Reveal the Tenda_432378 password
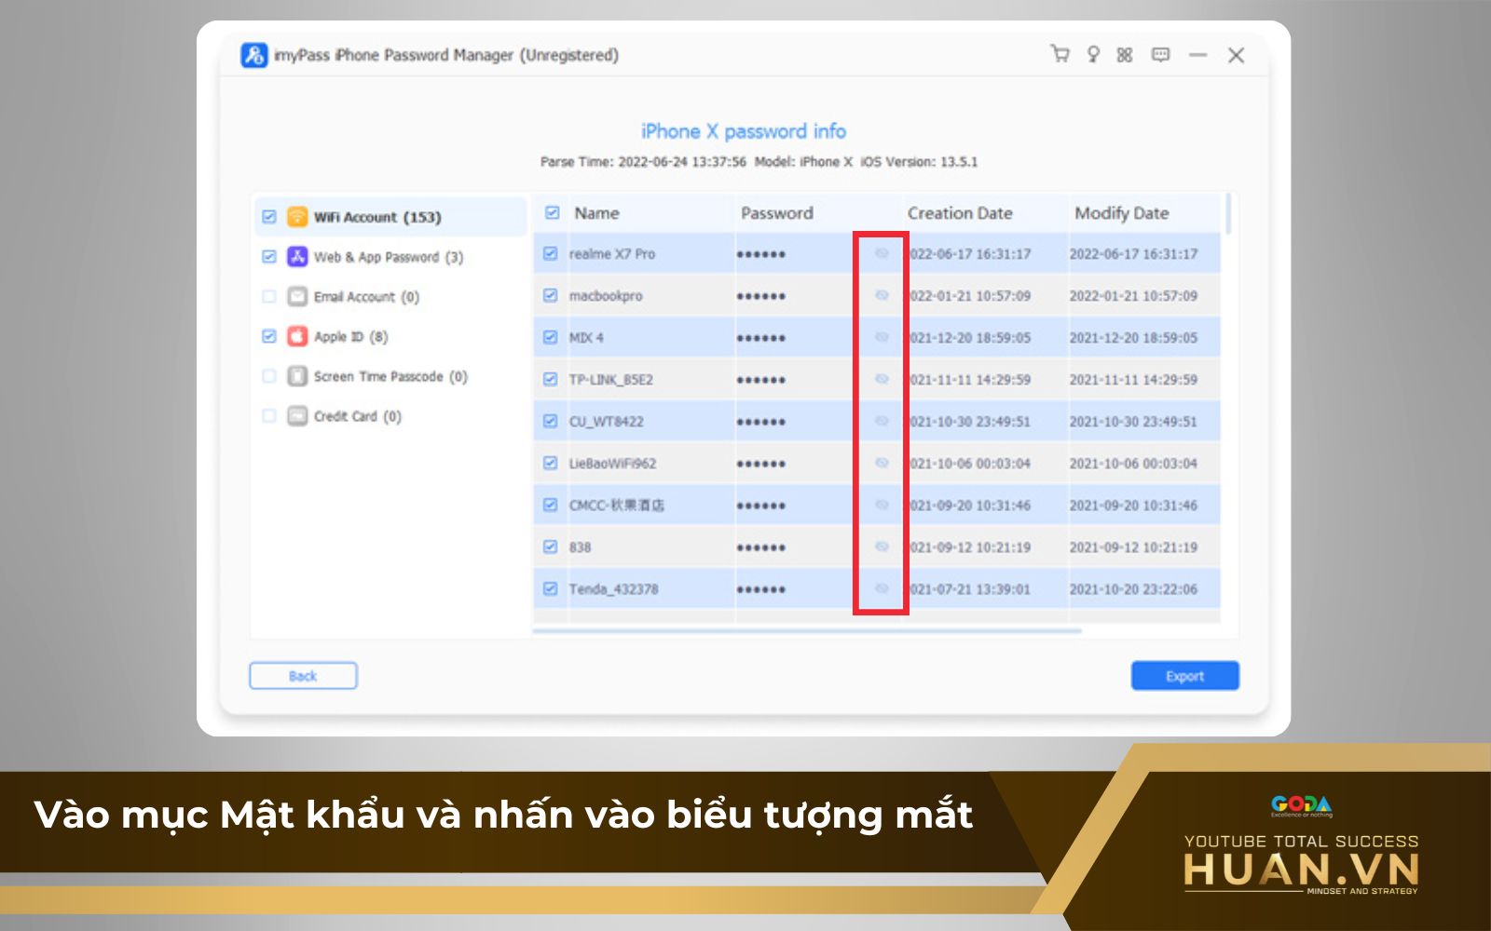Image resolution: width=1491 pixels, height=931 pixels. click(882, 588)
